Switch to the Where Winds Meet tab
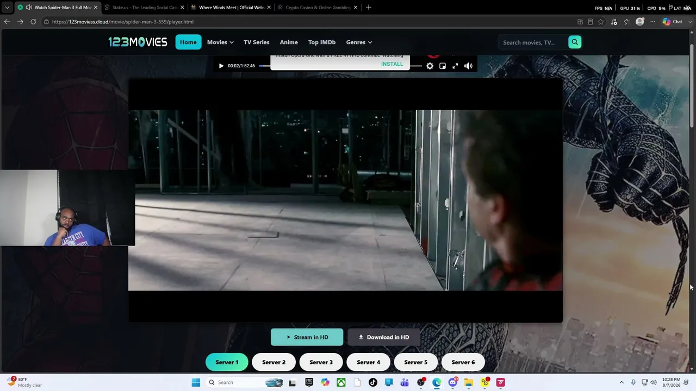This screenshot has height=391, width=696. click(231, 8)
